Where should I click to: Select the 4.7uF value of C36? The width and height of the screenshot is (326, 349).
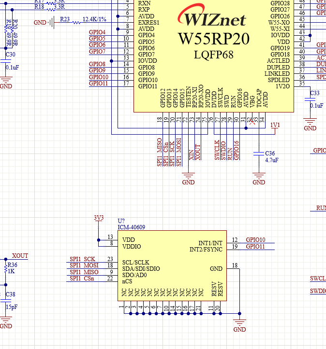272,160
